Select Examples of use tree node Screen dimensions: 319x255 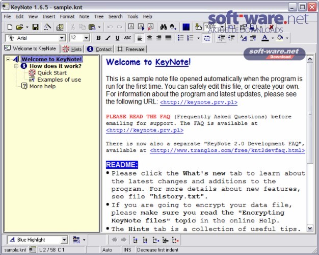pos(59,80)
